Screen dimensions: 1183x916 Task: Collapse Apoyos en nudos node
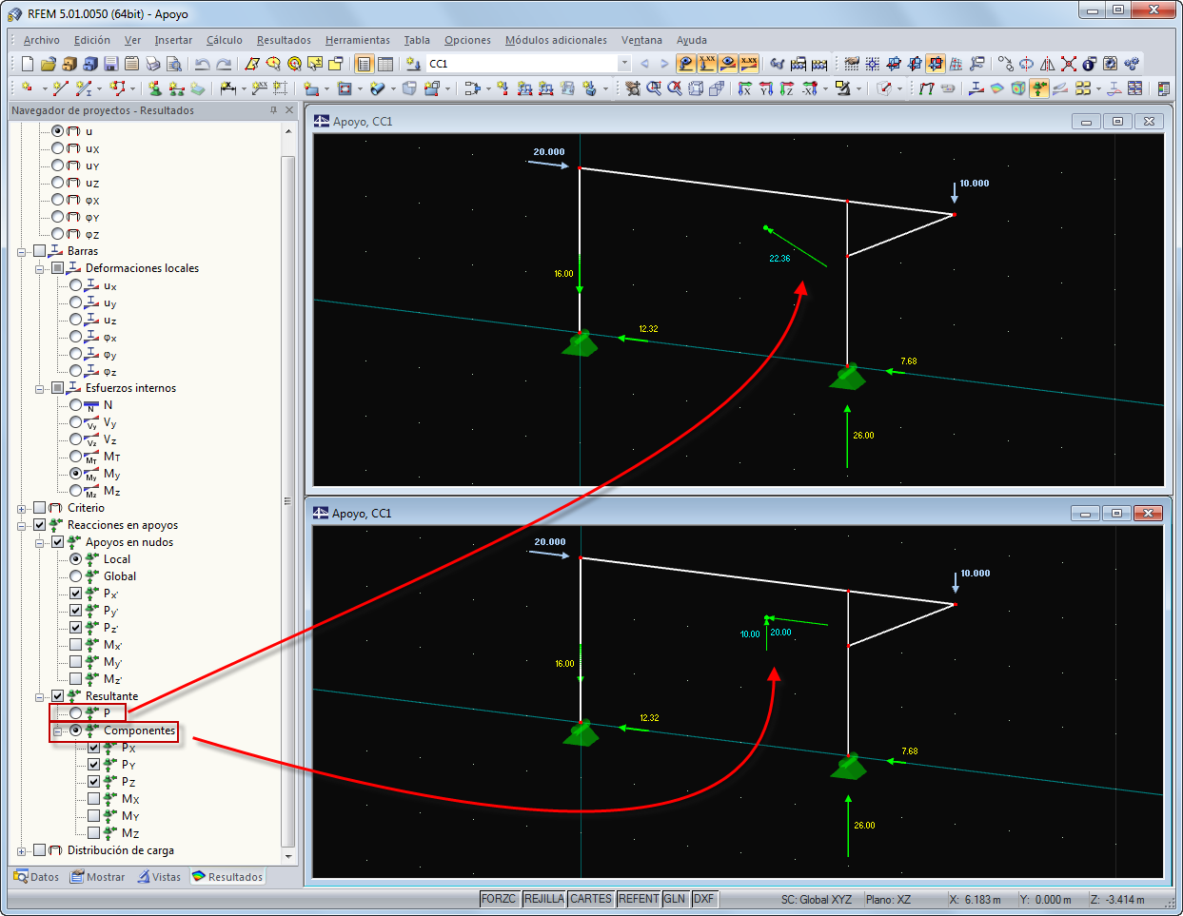(40, 543)
